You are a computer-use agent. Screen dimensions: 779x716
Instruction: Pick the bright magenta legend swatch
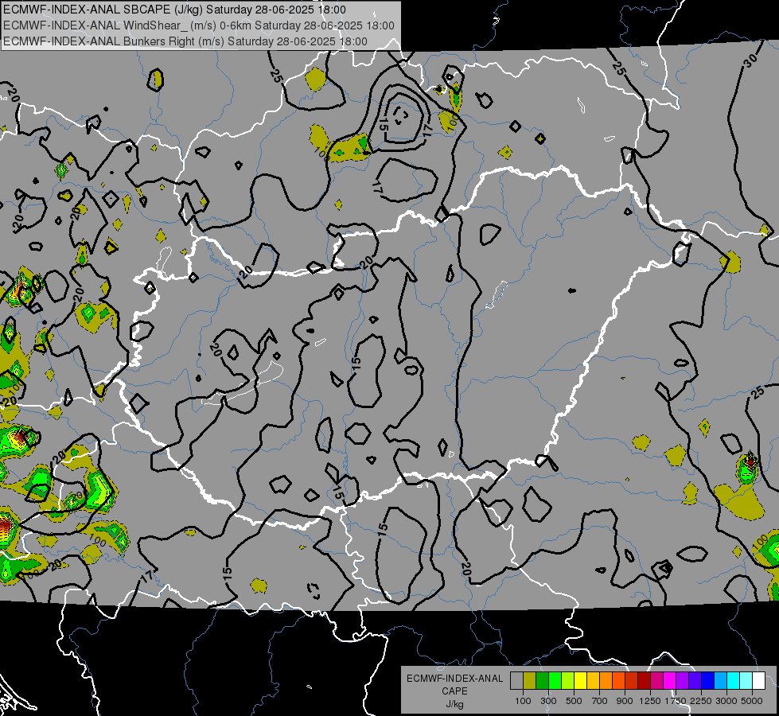coord(670,680)
